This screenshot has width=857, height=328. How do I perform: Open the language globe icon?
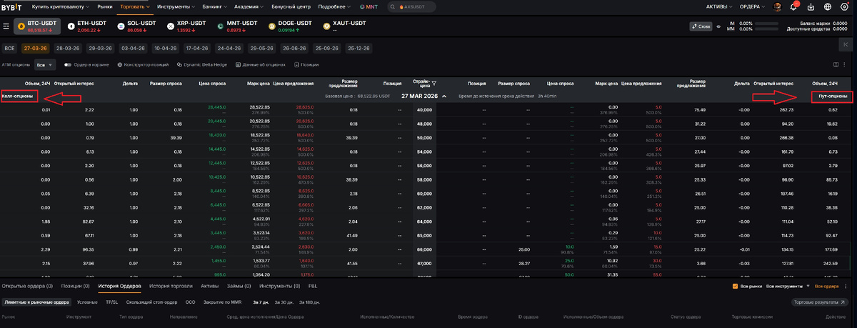(827, 6)
